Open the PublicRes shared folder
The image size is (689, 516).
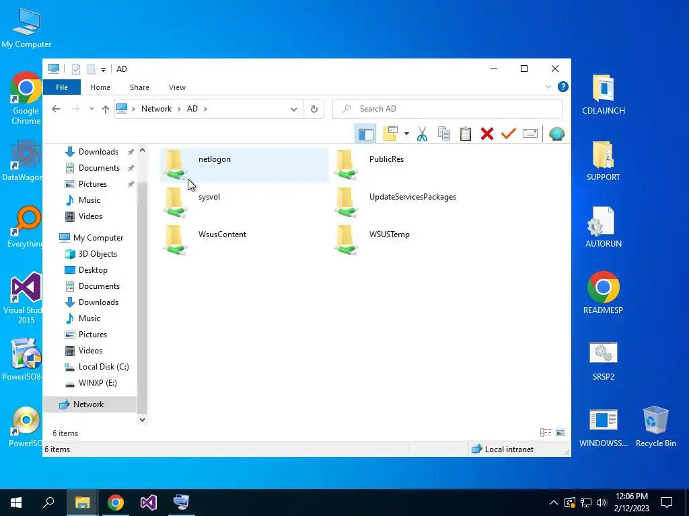414,165
